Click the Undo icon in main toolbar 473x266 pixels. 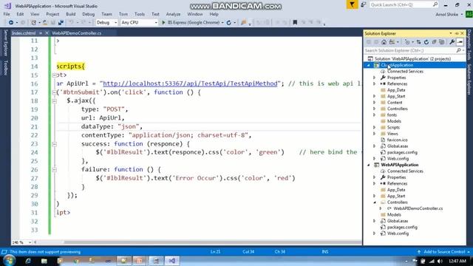point(71,23)
